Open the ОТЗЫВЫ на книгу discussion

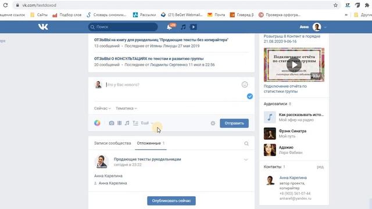161,40
